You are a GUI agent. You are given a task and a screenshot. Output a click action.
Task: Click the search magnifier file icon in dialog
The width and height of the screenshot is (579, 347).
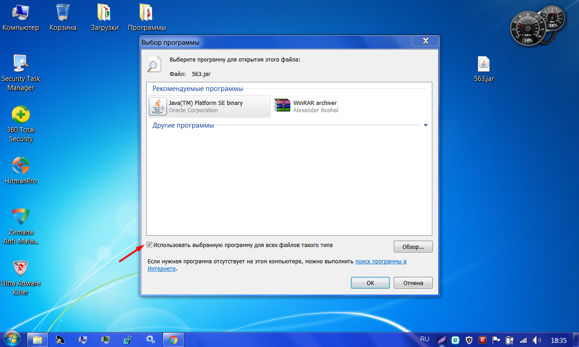(x=154, y=63)
